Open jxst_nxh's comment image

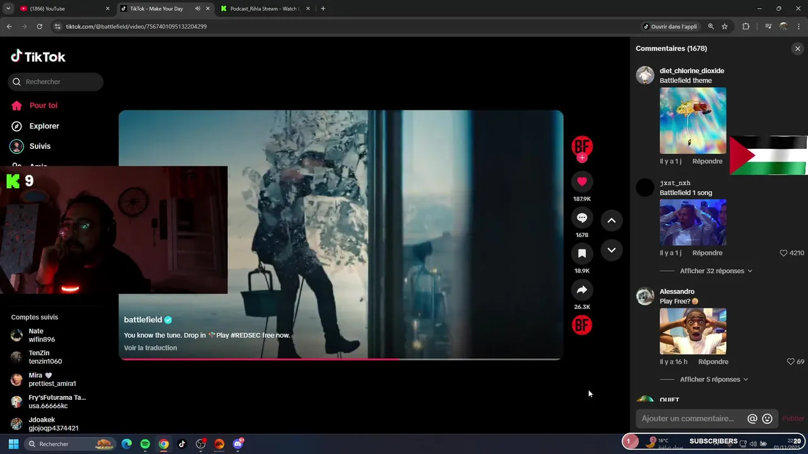click(x=693, y=223)
